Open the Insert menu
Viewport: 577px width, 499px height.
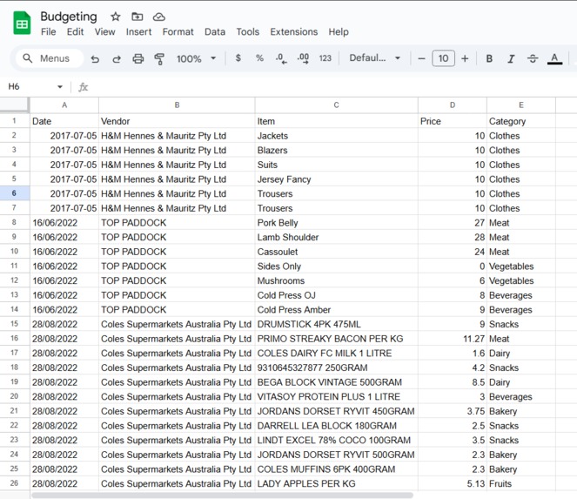tap(138, 32)
